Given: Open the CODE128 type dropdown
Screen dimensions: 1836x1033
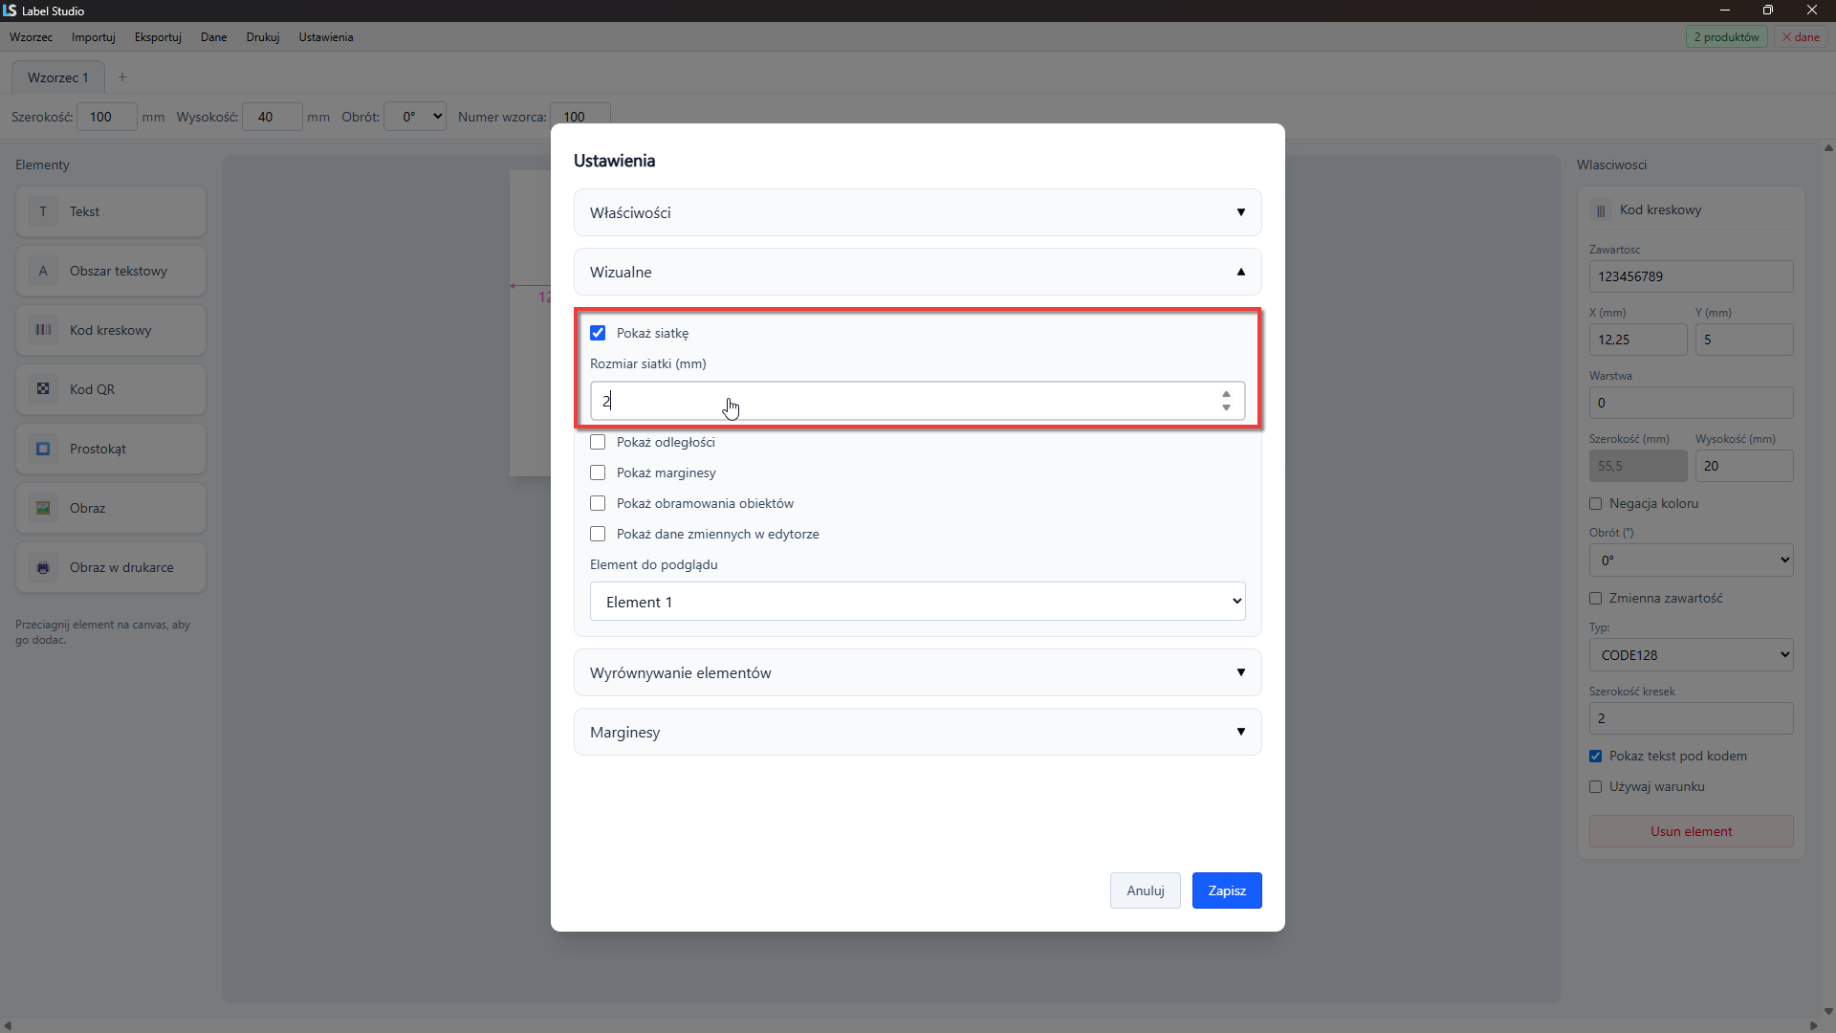Looking at the screenshot, I should coord(1691,655).
